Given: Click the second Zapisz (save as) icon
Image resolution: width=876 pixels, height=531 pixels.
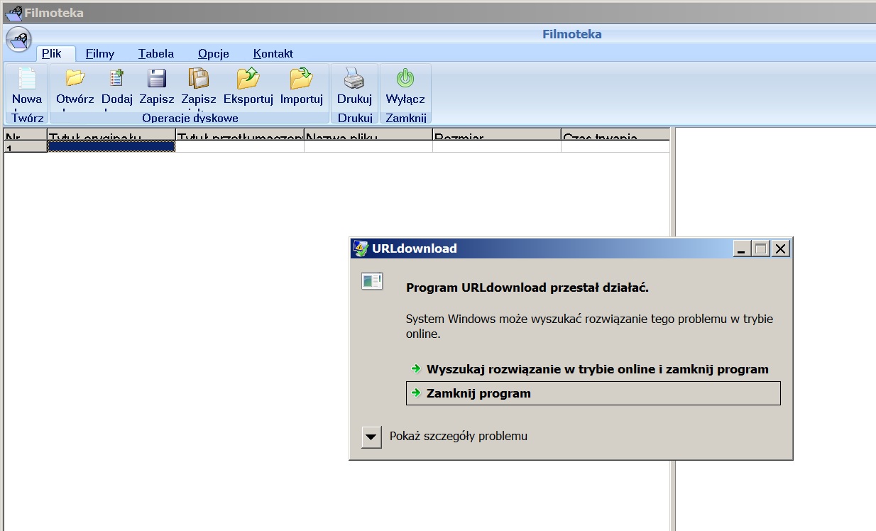Looking at the screenshot, I should coord(198,79).
